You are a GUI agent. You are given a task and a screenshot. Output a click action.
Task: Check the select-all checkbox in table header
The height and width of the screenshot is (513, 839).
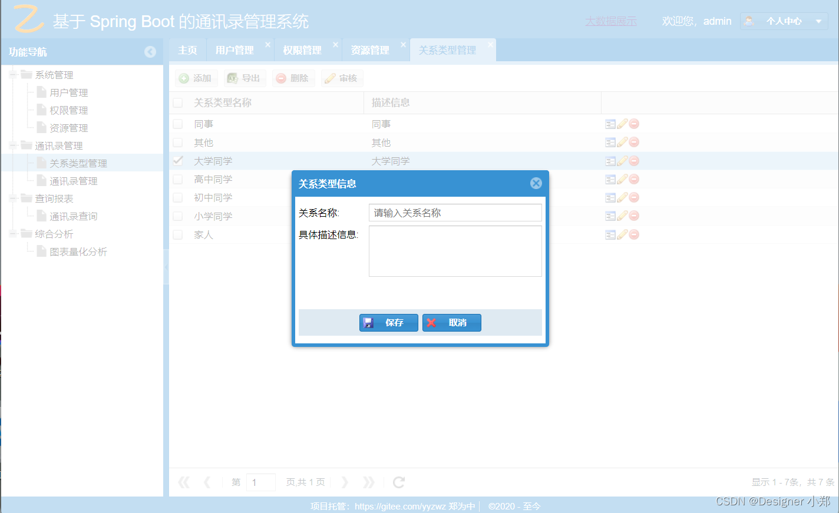click(x=177, y=102)
